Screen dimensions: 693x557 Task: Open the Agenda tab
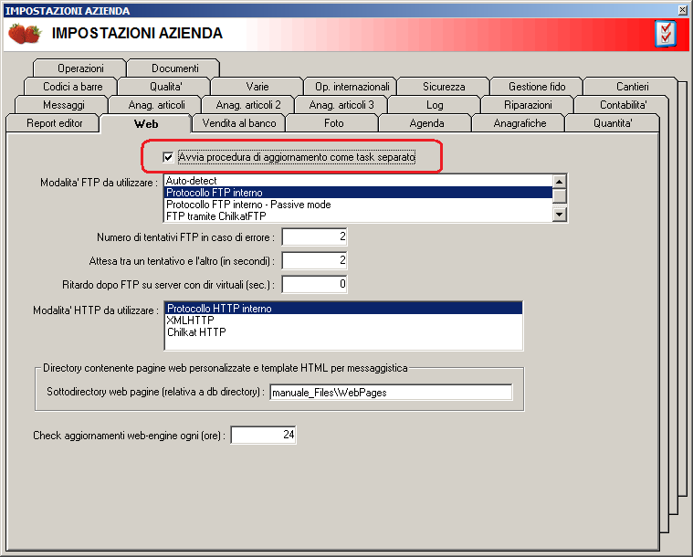click(x=426, y=123)
